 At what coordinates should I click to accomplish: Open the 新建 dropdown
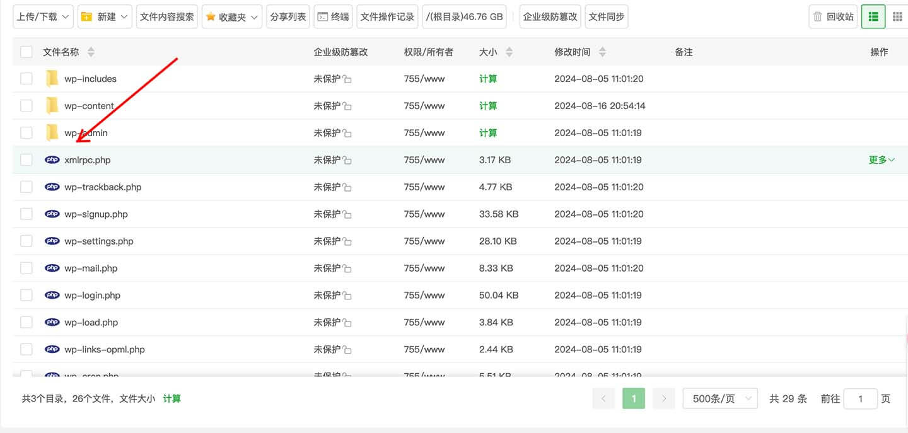click(105, 17)
